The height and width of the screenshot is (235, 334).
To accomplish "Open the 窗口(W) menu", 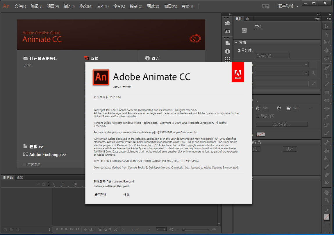I will (171, 6).
